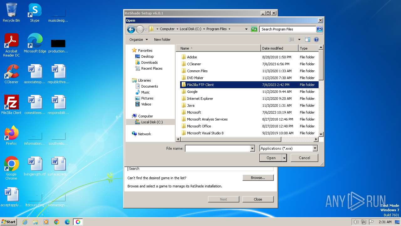
Task: Click the Search Program Files box
Action: pos(288,29)
